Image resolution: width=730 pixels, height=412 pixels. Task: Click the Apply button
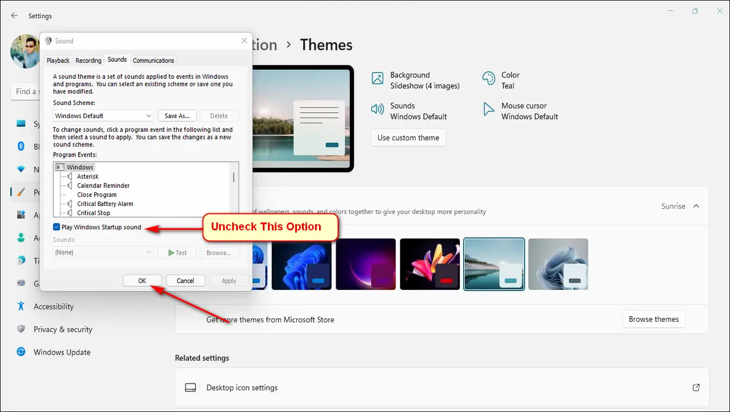(229, 280)
